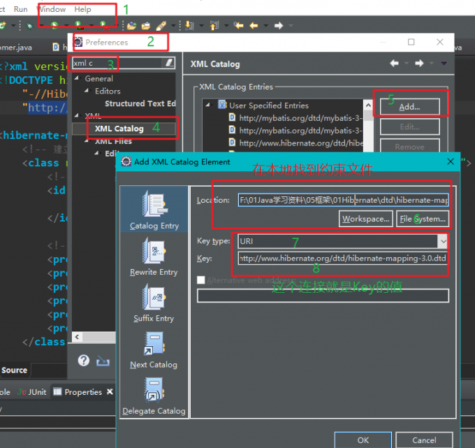This screenshot has width=475, height=448.
Task: Click the Next Annotation toolbar icon
Action: tap(189, 25)
